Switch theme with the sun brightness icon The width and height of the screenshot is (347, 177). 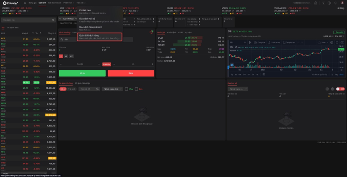tap(323, 3)
